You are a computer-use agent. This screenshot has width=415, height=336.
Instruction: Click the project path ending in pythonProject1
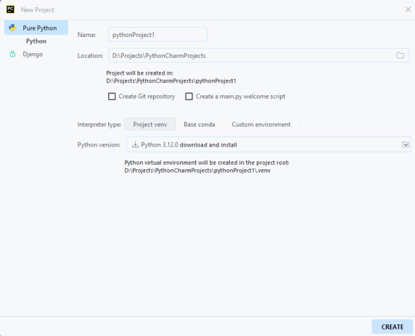[x=171, y=80]
